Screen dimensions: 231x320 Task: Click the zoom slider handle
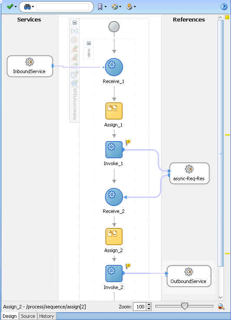[x=185, y=306]
